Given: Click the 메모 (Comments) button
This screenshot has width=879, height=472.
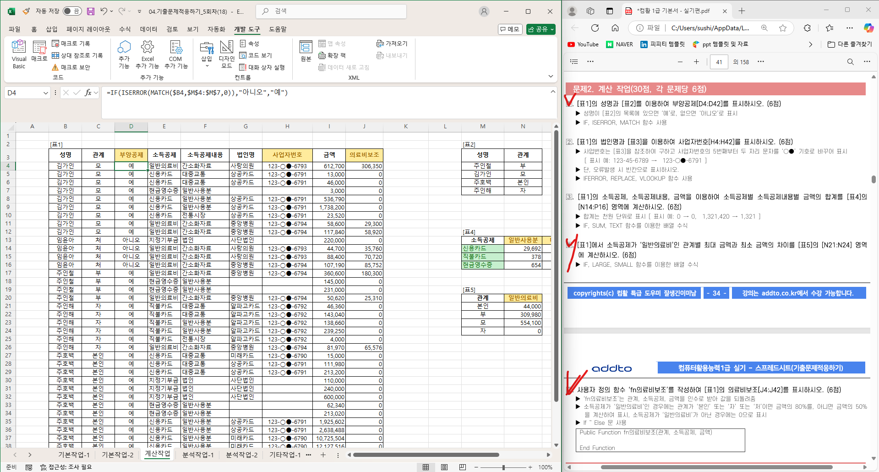Looking at the screenshot, I should click(x=510, y=29).
